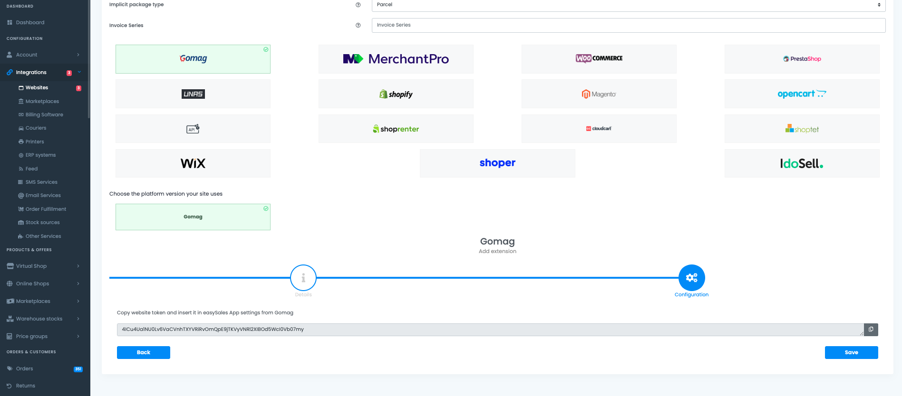The image size is (902, 396).
Task: Pick the Shoptet platform tile
Action: point(802,129)
